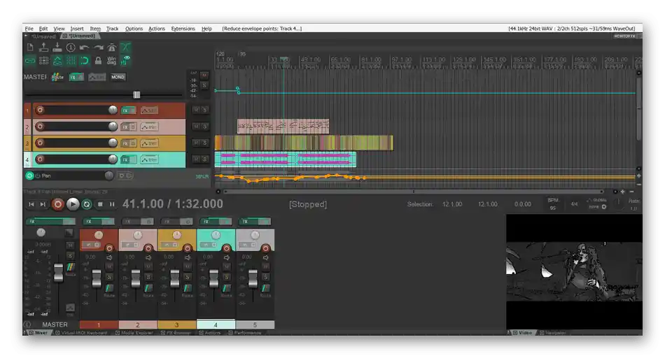Open the mixer channel 5 Route icon
This screenshot has width=665, height=358.
click(265, 289)
